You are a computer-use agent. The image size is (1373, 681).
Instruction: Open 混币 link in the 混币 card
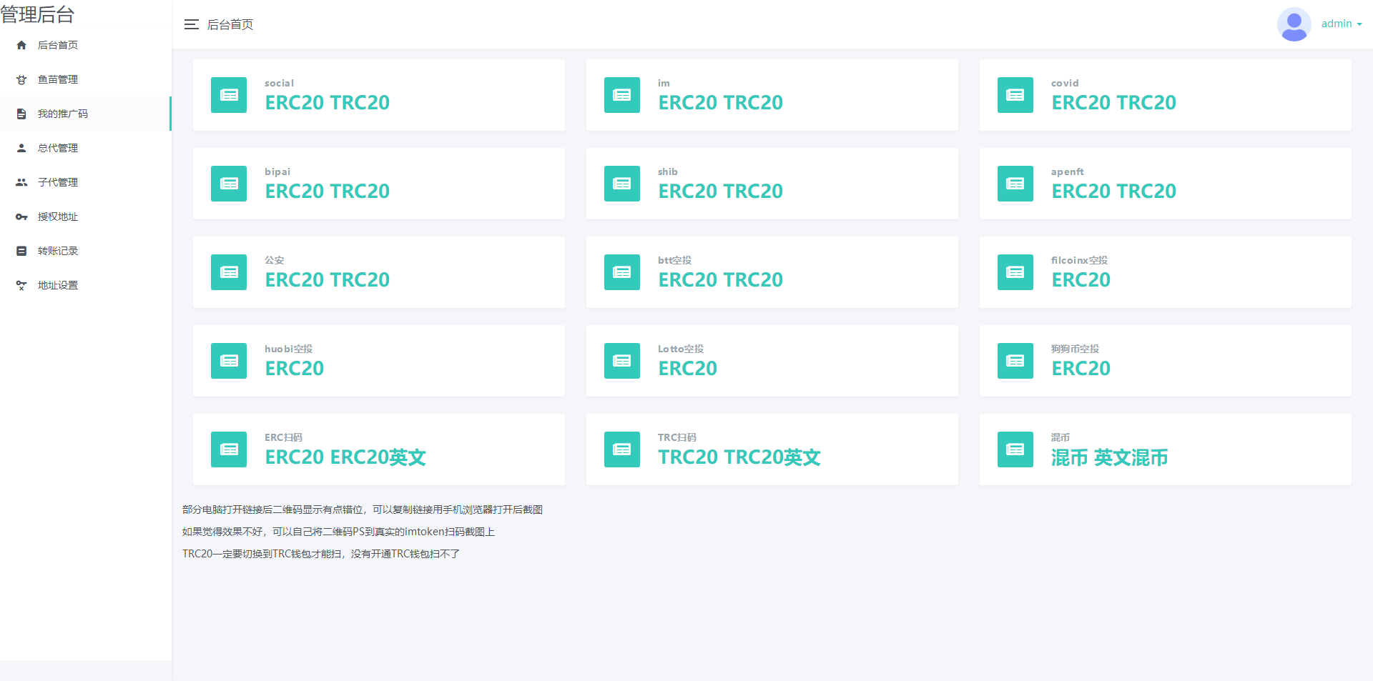click(x=1070, y=457)
